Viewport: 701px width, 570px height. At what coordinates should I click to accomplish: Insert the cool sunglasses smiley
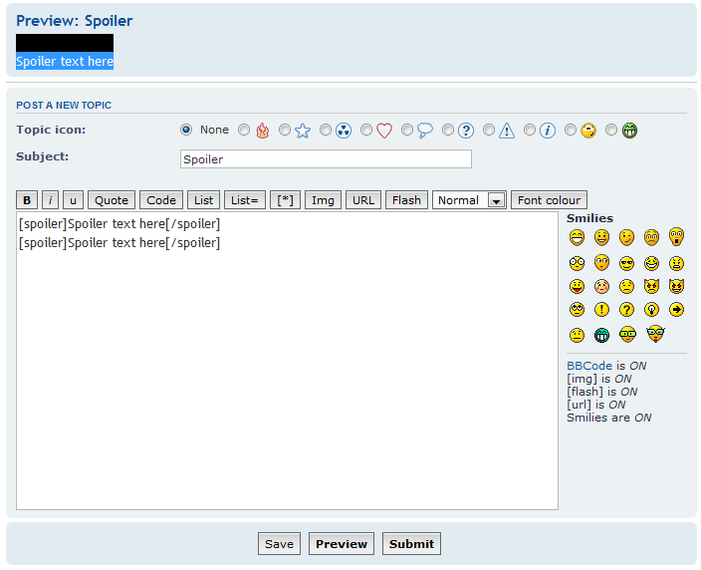[626, 263]
